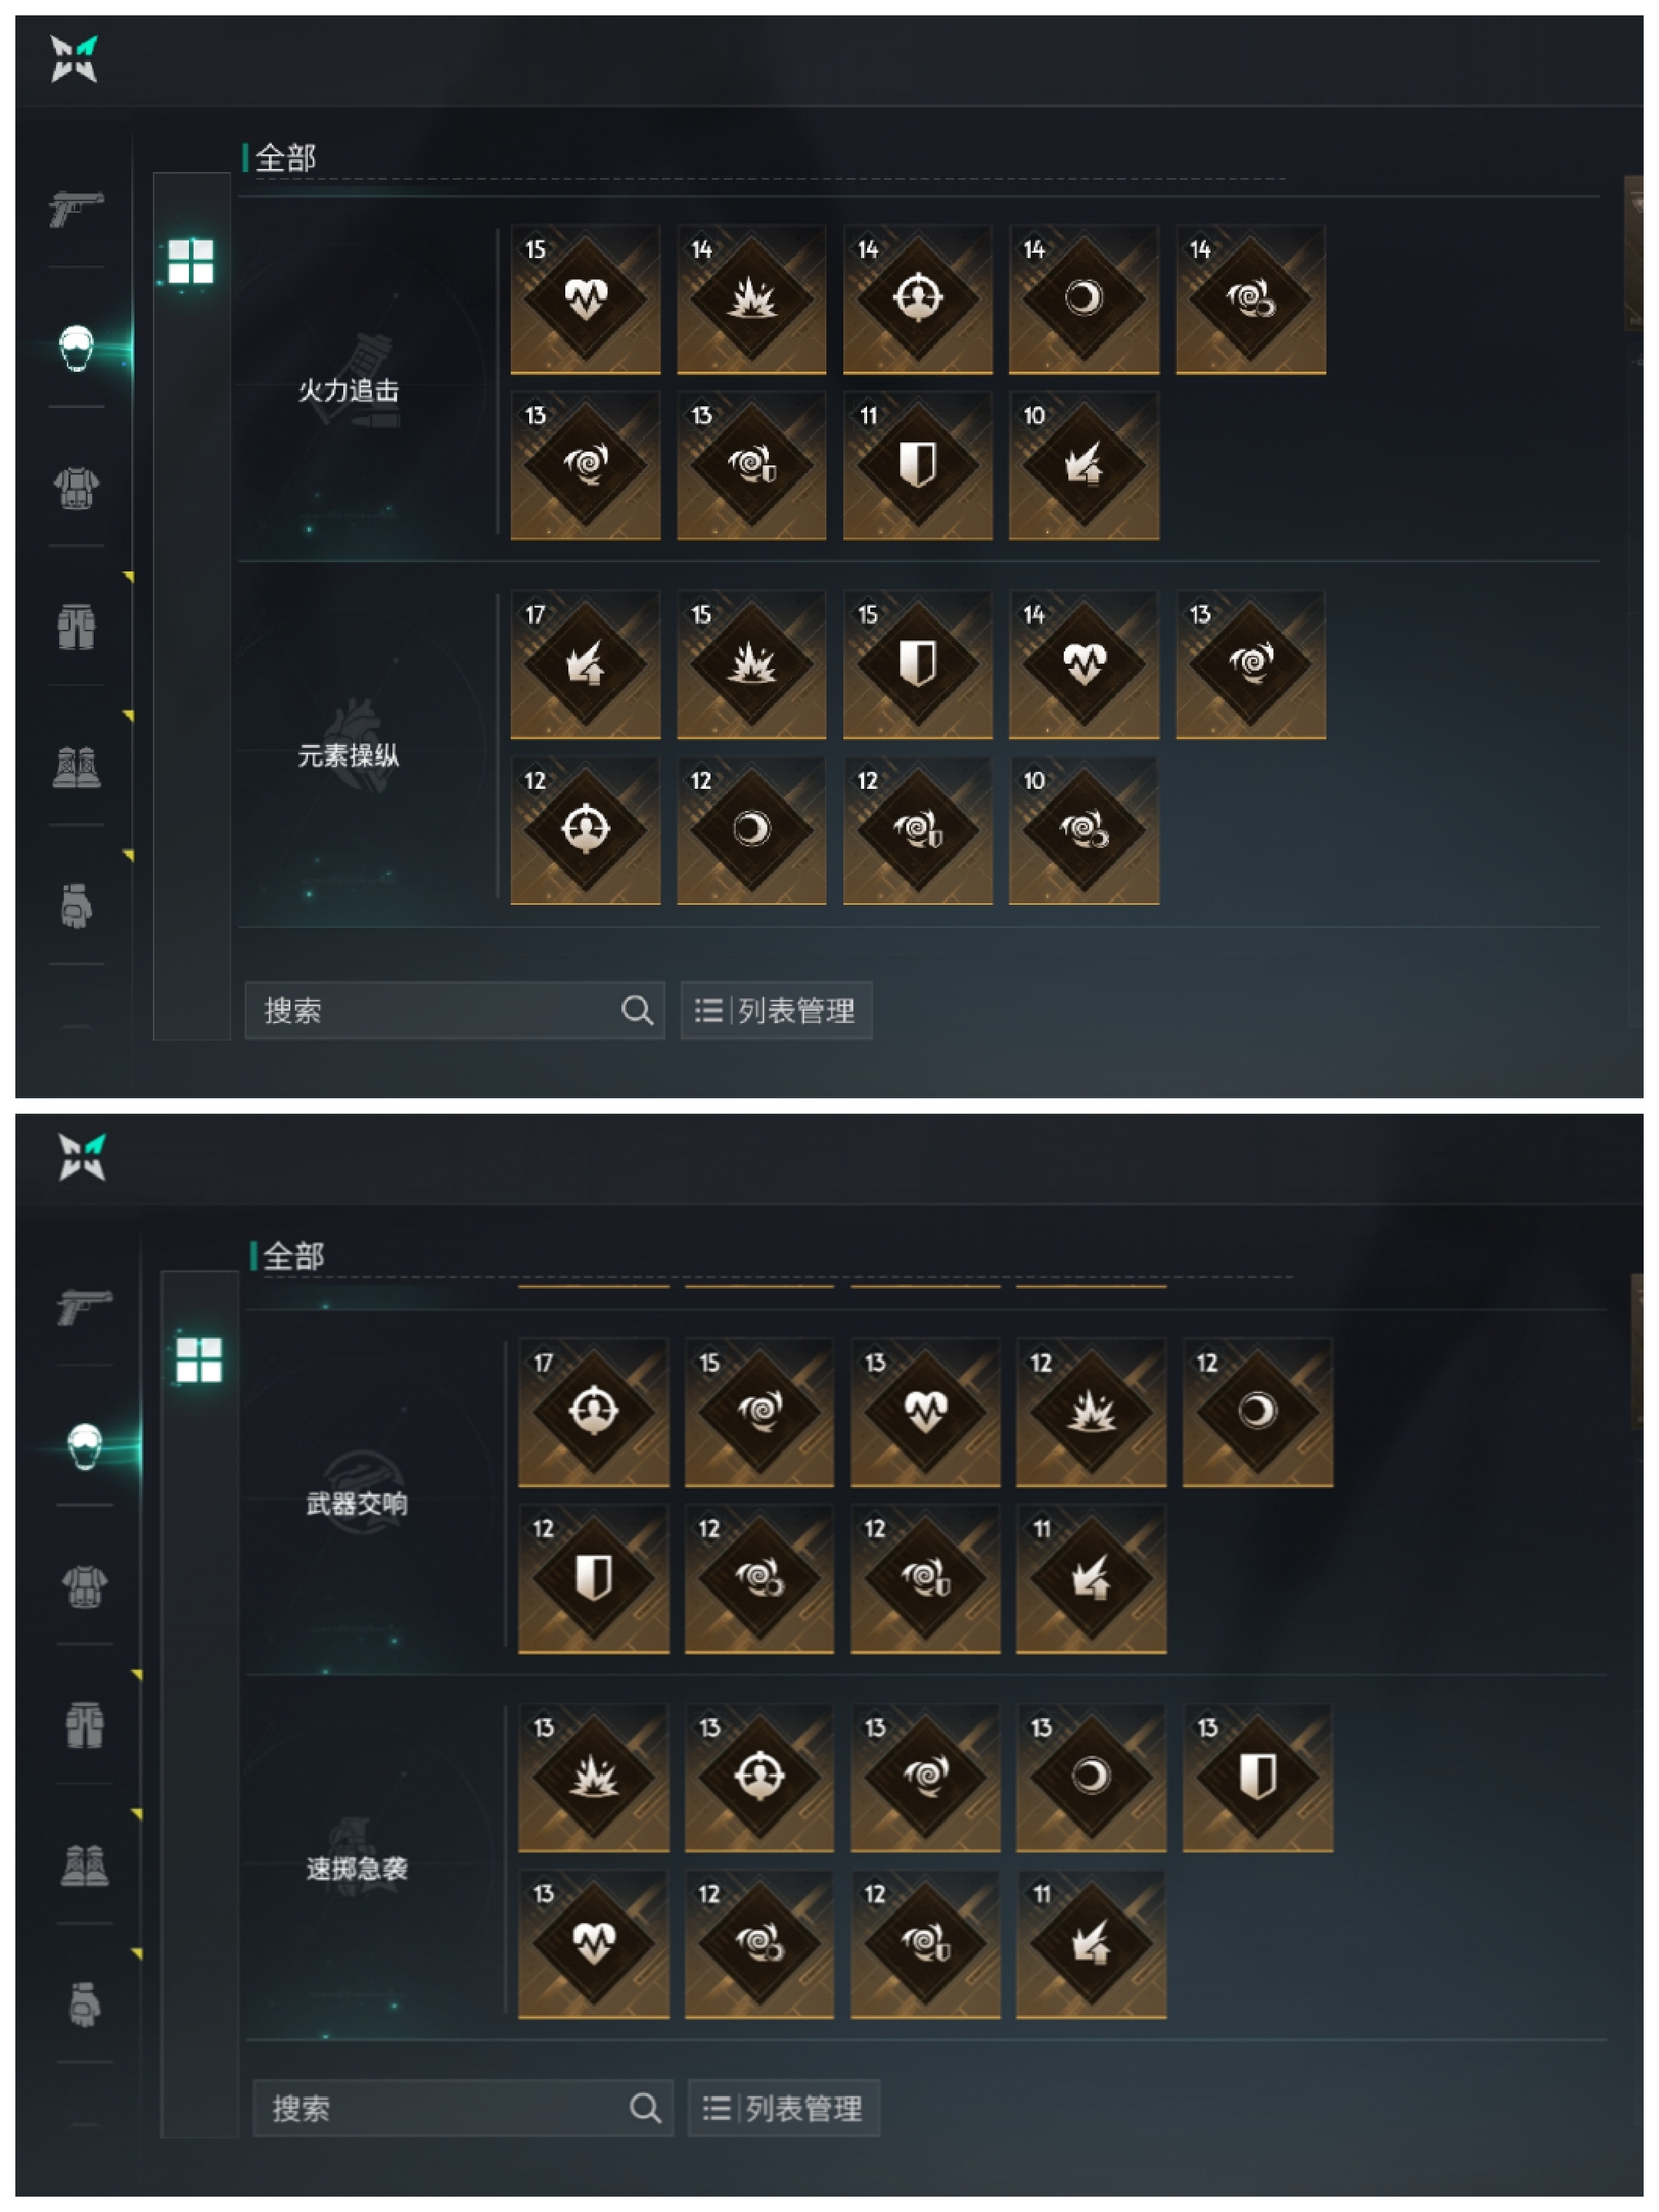This screenshot has height=2212, width=1659.
Task: Select the gloves category in top sidebar
Action: [x=76, y=906]
